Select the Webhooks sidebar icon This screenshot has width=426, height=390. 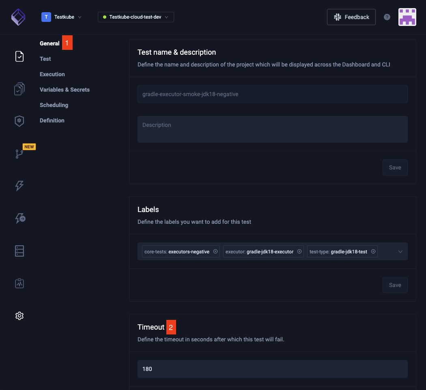[19, 218]
